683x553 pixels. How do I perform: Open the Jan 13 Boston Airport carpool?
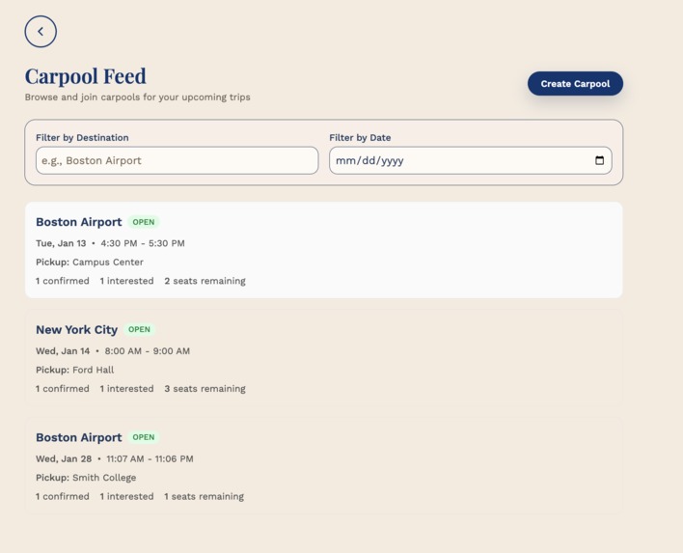coord(323,250)
